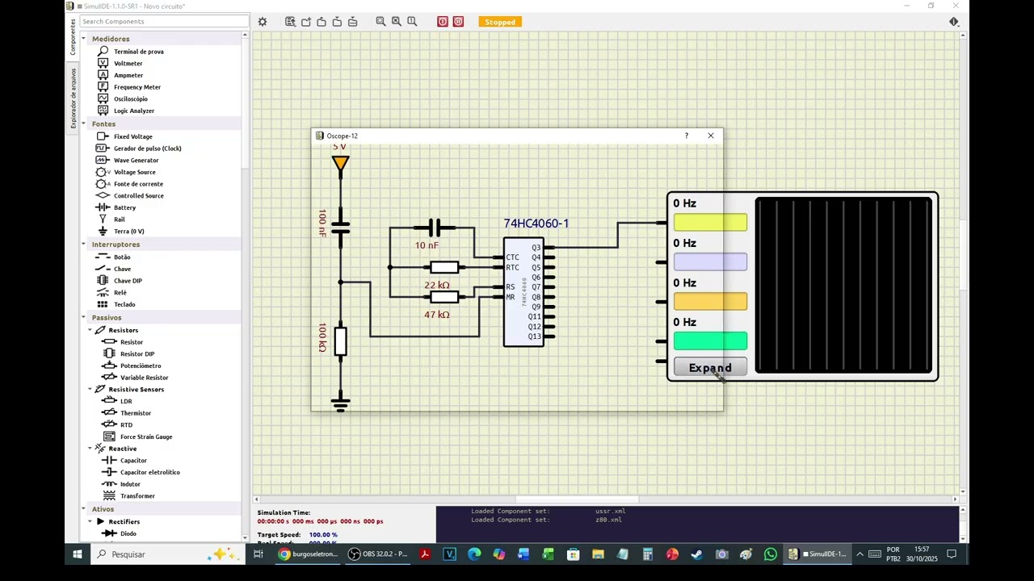Select the Voltmeter component
Screen dimensions: 1034x581
point(128,63)
